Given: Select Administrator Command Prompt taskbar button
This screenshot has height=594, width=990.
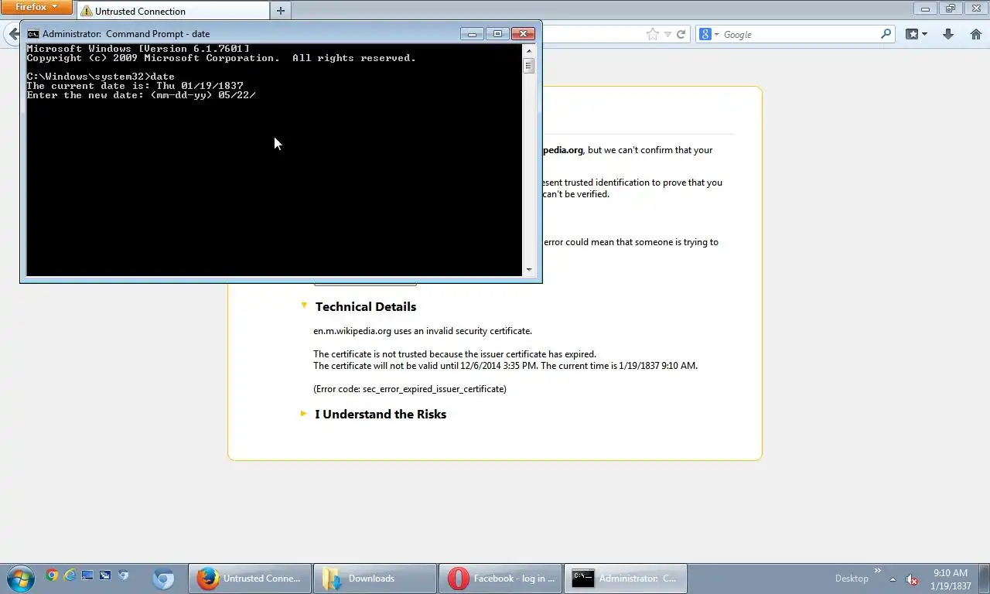Looking at the screenshot, I should 626,579.
